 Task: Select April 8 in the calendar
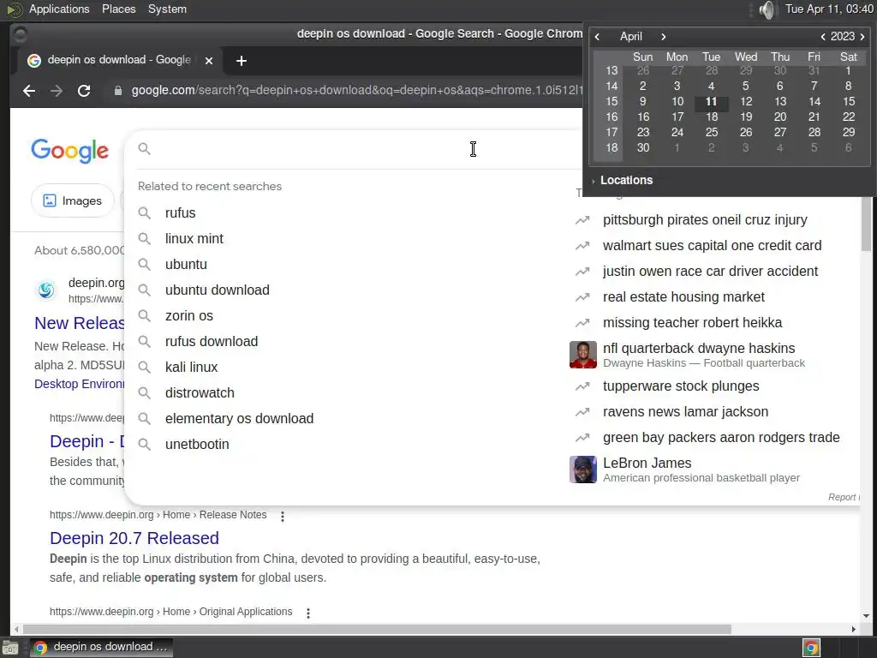(x=848, y=87)
